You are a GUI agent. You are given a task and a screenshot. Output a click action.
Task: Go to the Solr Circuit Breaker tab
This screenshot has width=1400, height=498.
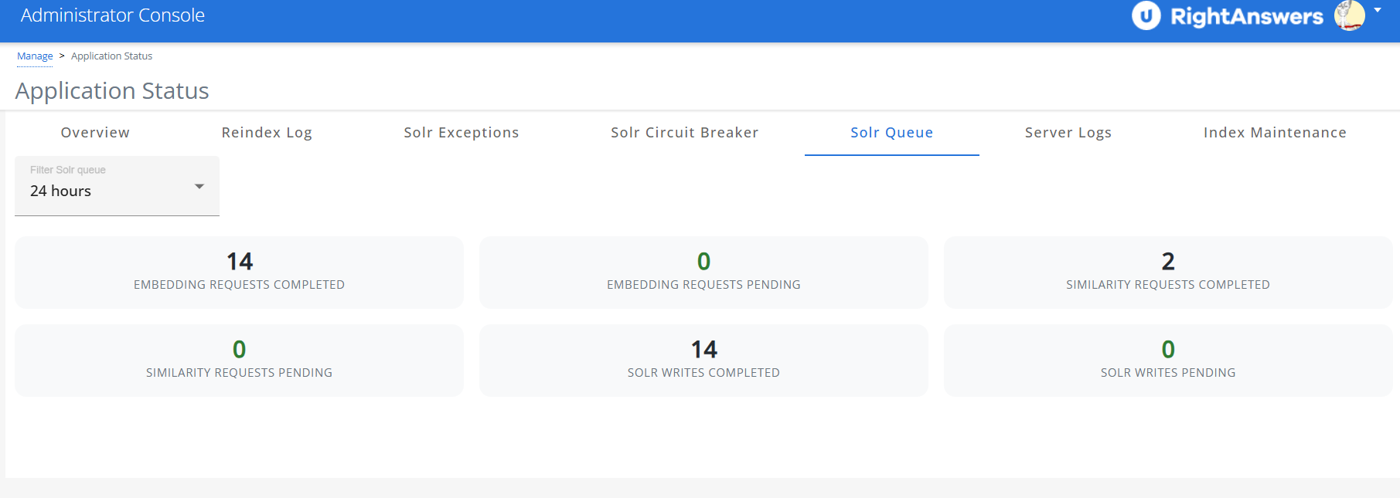click(684, 133)
